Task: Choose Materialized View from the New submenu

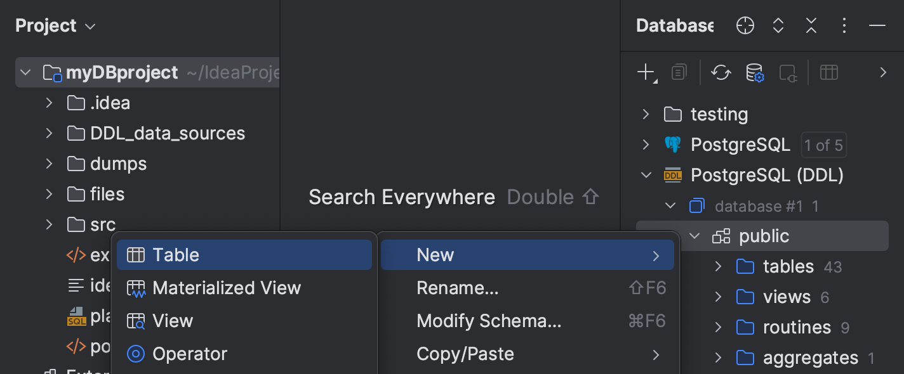Action: (x=227, y=288)
